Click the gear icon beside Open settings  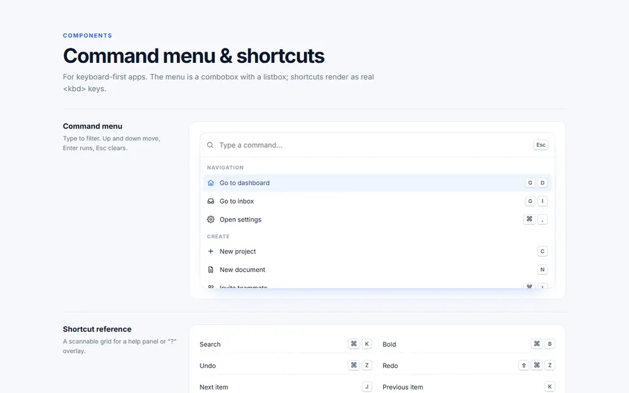210,219
